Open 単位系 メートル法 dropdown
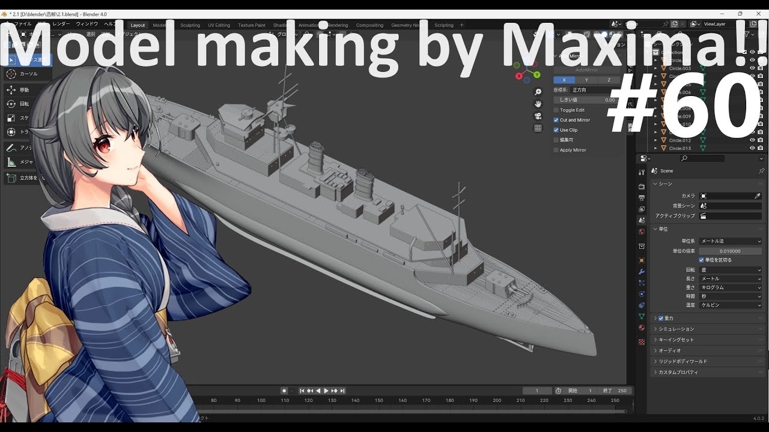This screenshot has height=432, width=769. [x=731, y=241]
